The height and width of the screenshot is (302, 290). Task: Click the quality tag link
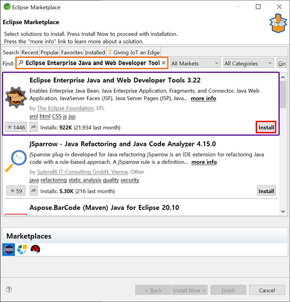[111, 180]
